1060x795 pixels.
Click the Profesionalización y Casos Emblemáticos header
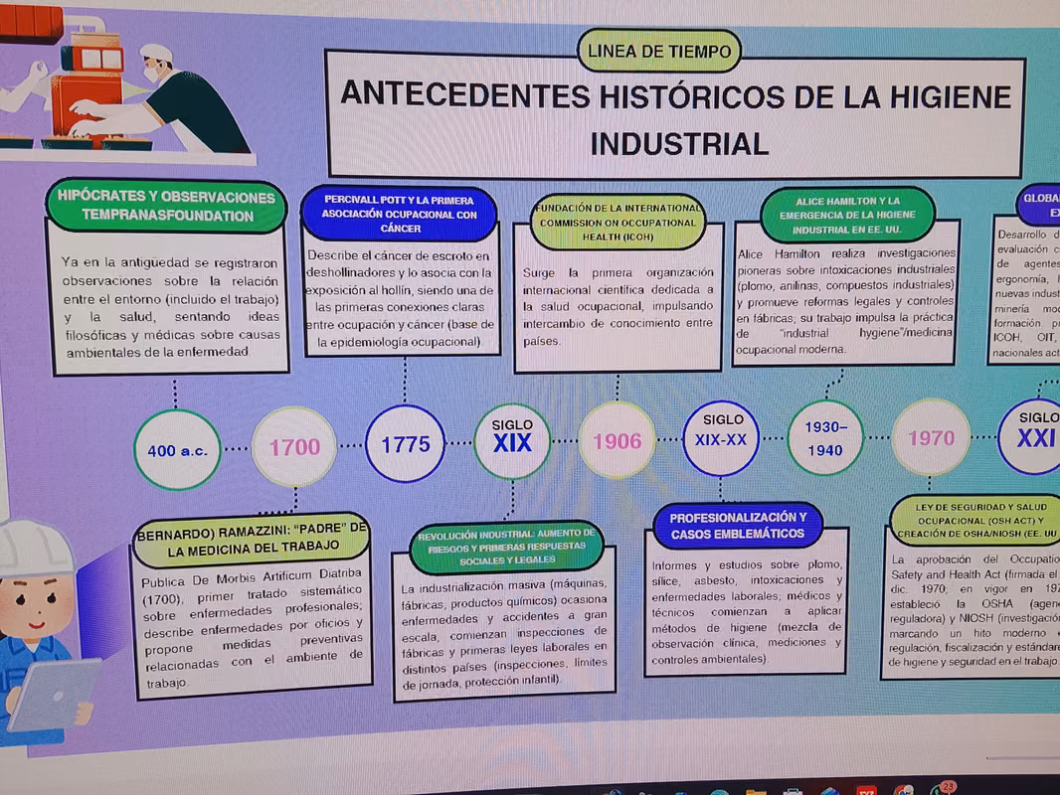[738, 525]
